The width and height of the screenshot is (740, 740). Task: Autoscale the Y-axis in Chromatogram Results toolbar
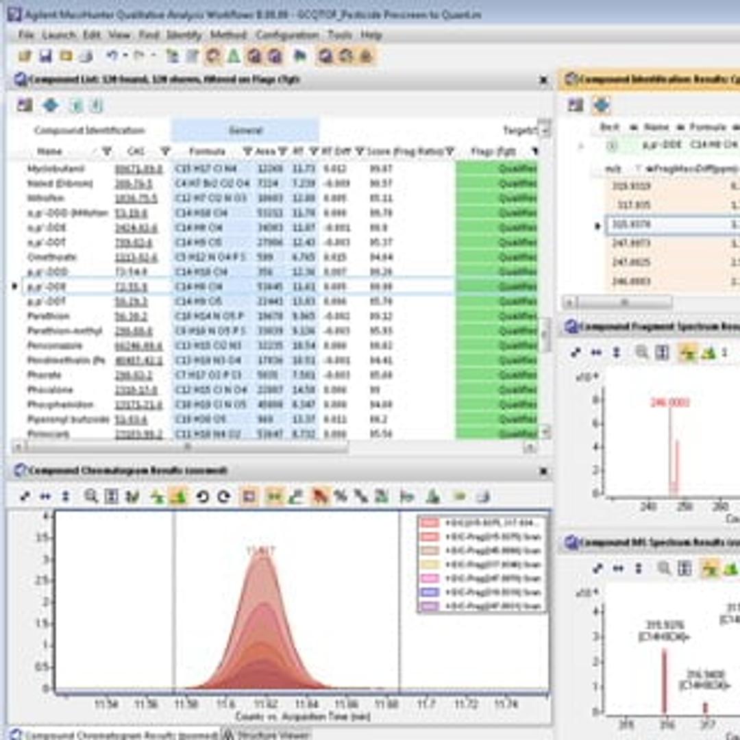[x=66, y=497]
